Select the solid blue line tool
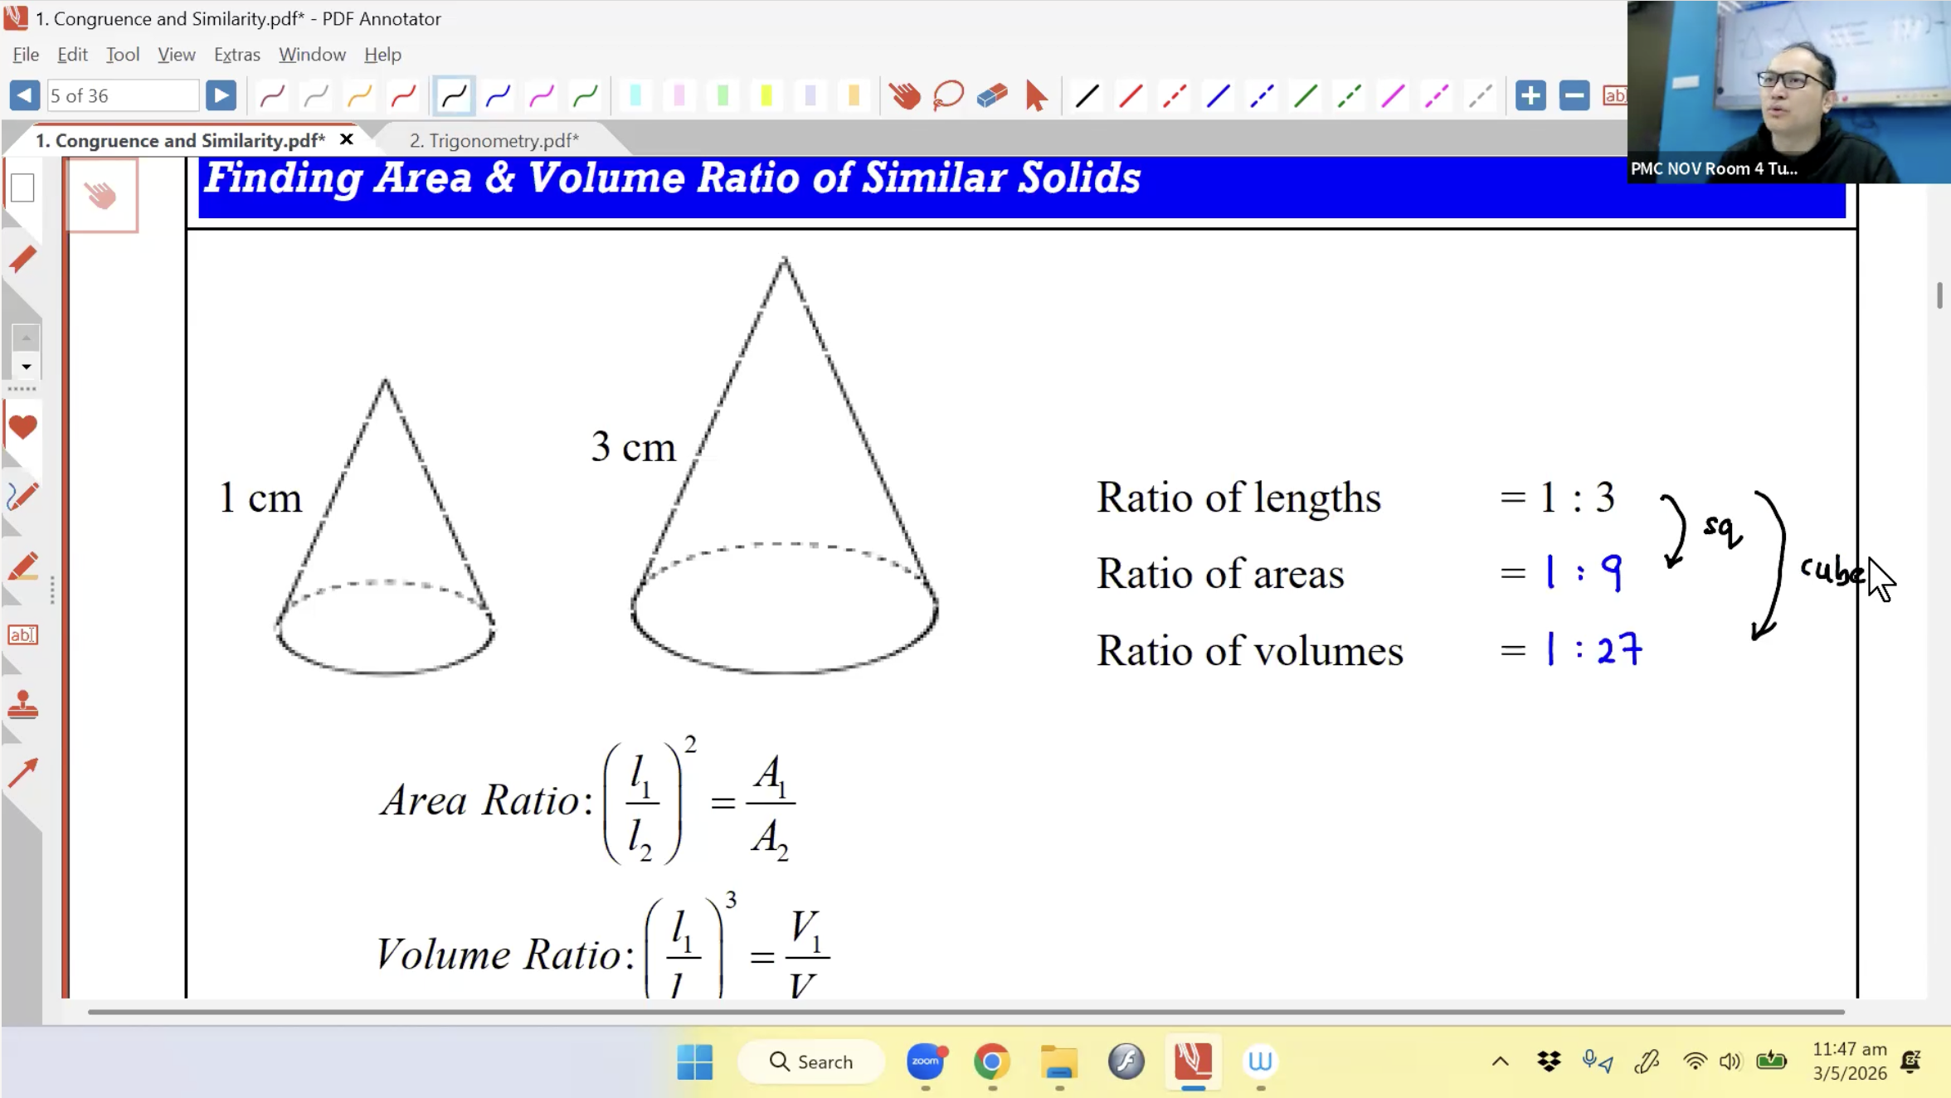The image size is (1951, 1098). 1219,96
